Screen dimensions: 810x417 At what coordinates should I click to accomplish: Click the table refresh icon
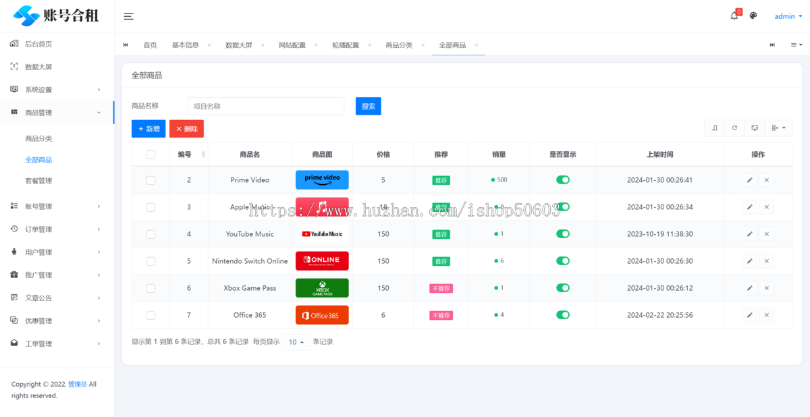click(x=734, y=128)
